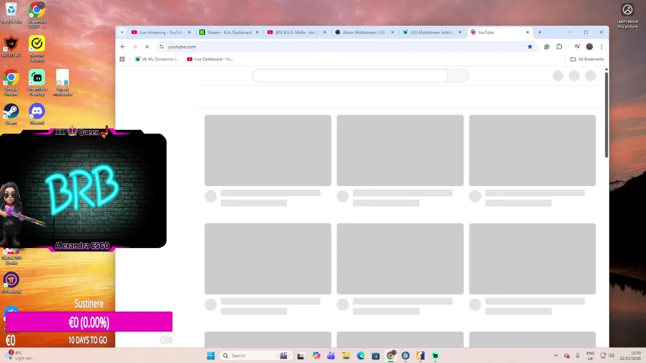Switch to the B.U.G. Mafia tab
The width and height of the screenshot is (646, 363).
[x=297, y=32]
